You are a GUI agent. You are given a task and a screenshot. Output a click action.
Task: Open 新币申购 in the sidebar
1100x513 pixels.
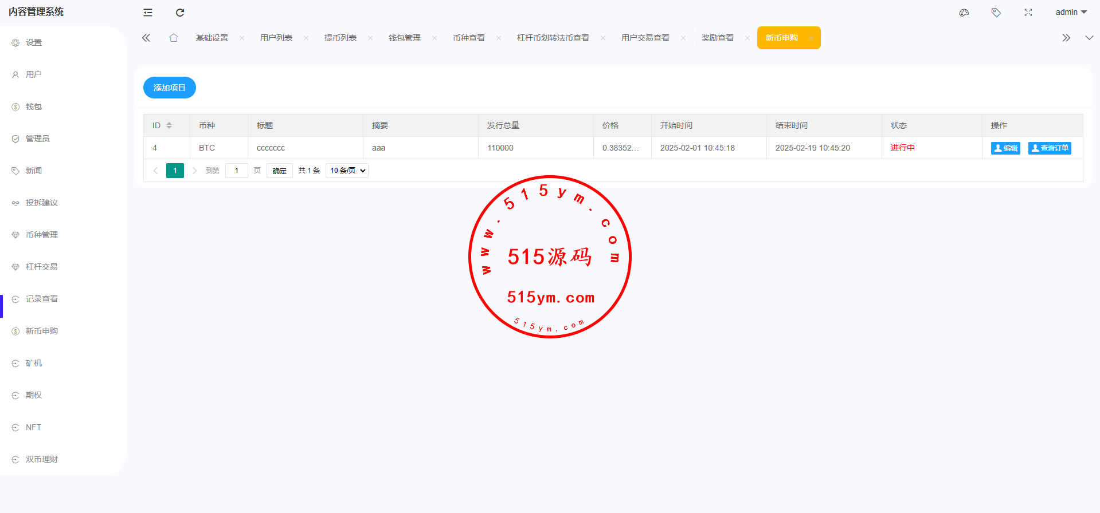pos(41,331)
